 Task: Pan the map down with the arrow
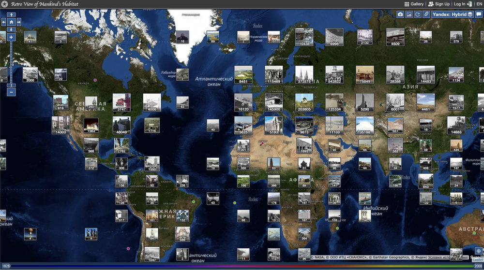pos(11,29)
